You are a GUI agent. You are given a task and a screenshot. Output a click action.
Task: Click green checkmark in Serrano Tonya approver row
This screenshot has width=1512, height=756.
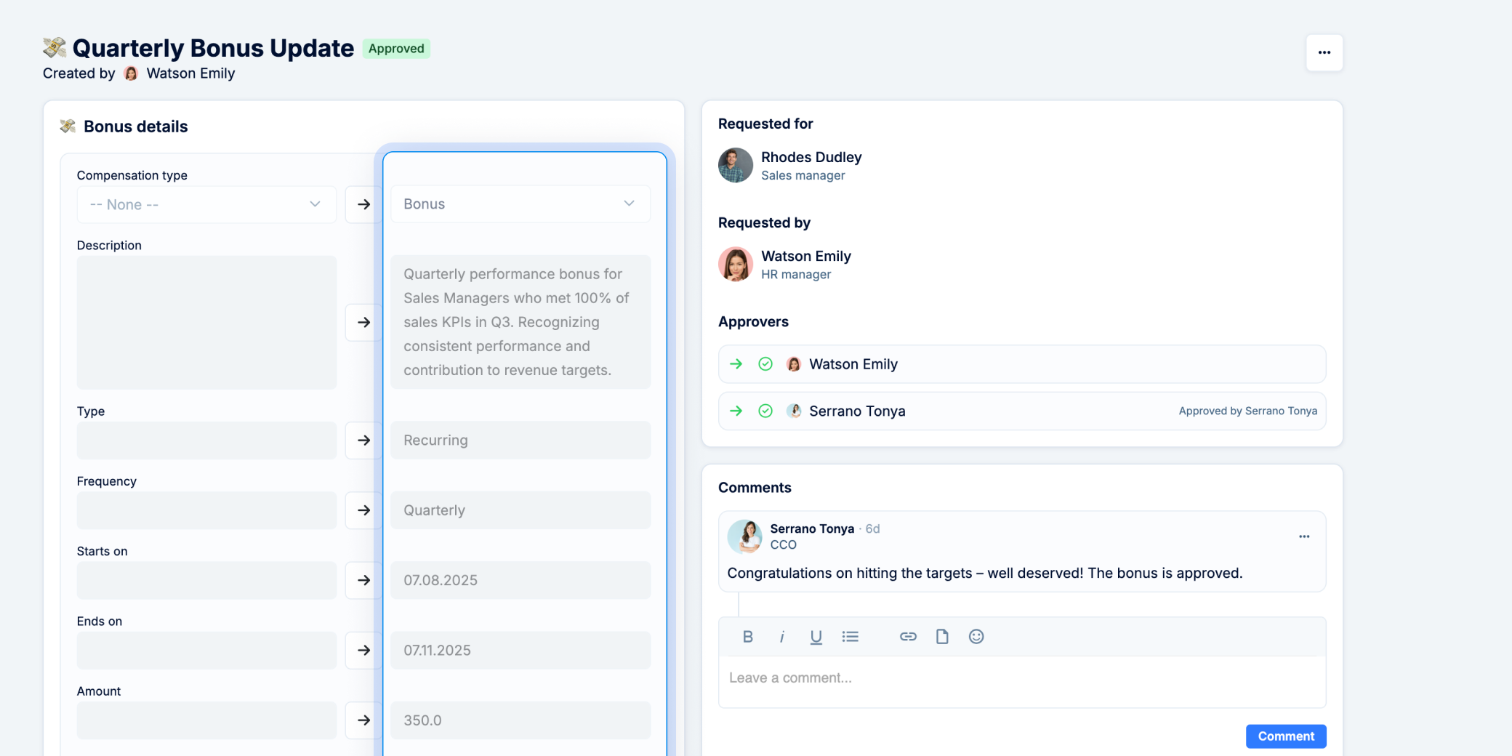pos(765,411)
